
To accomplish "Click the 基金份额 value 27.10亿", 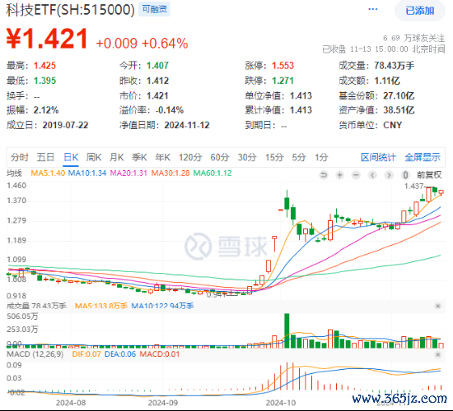I will coord(399,95).
